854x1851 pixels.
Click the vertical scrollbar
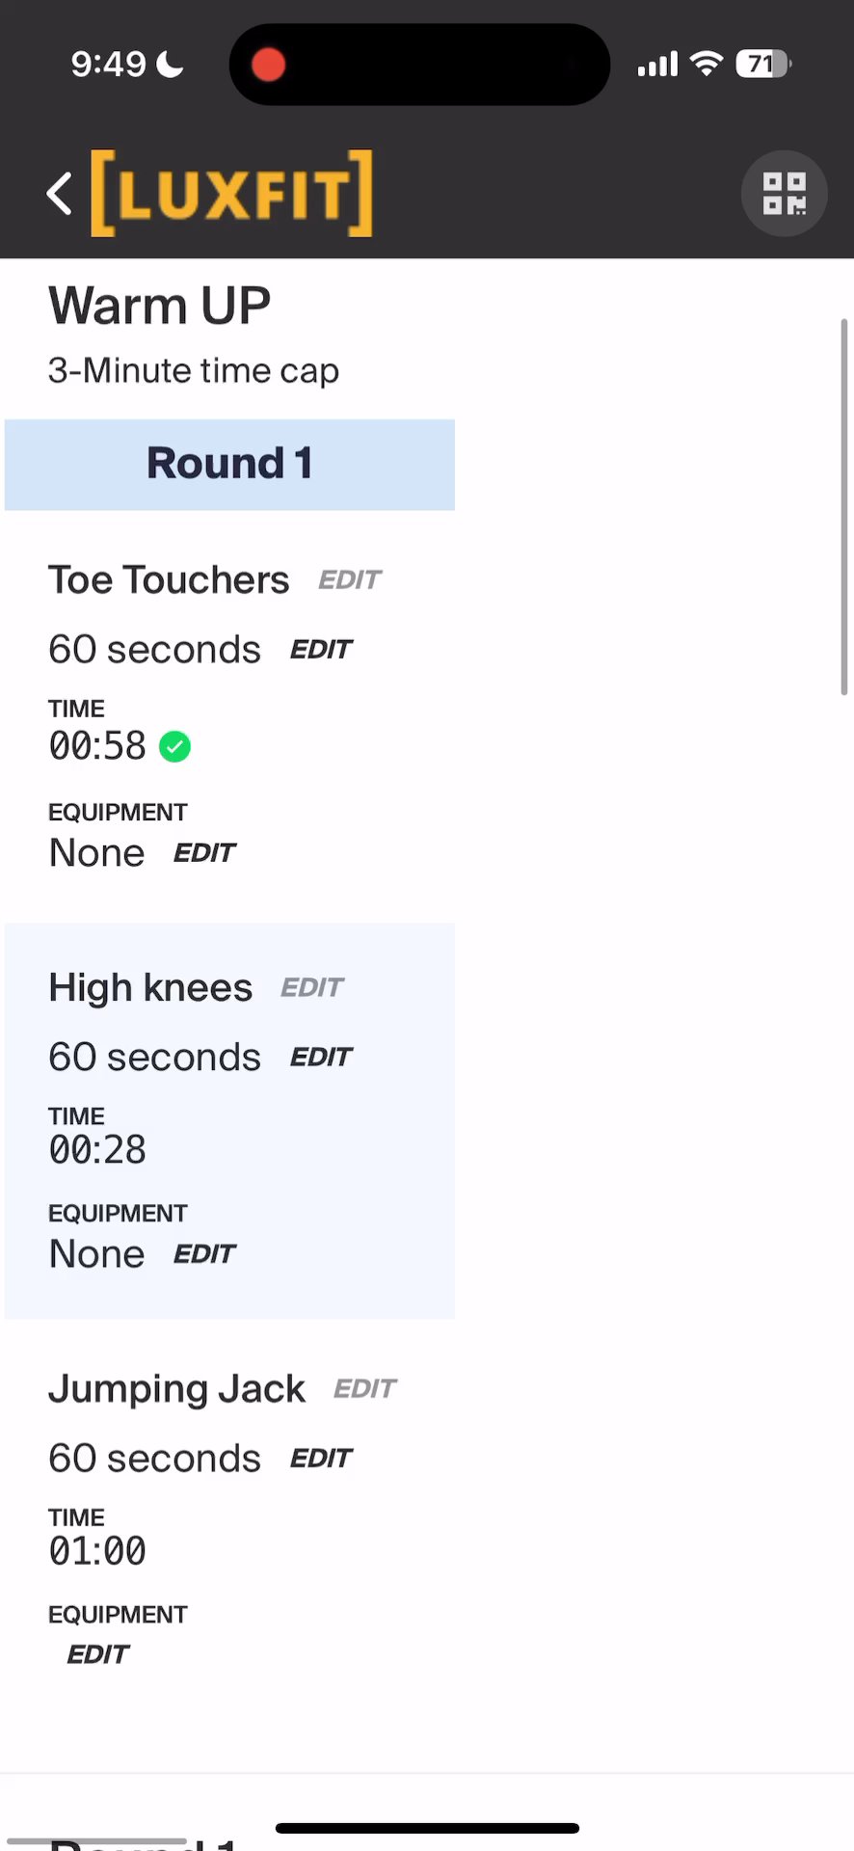pos(844,506)
